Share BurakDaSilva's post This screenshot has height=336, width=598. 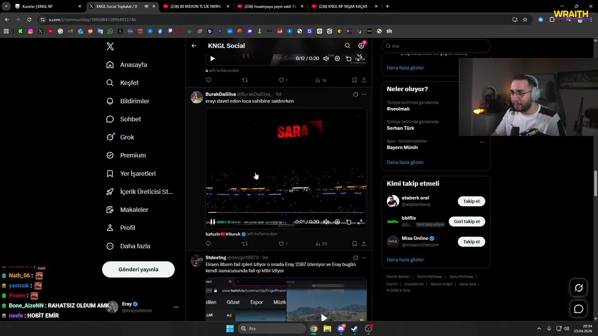pos(364,244)
